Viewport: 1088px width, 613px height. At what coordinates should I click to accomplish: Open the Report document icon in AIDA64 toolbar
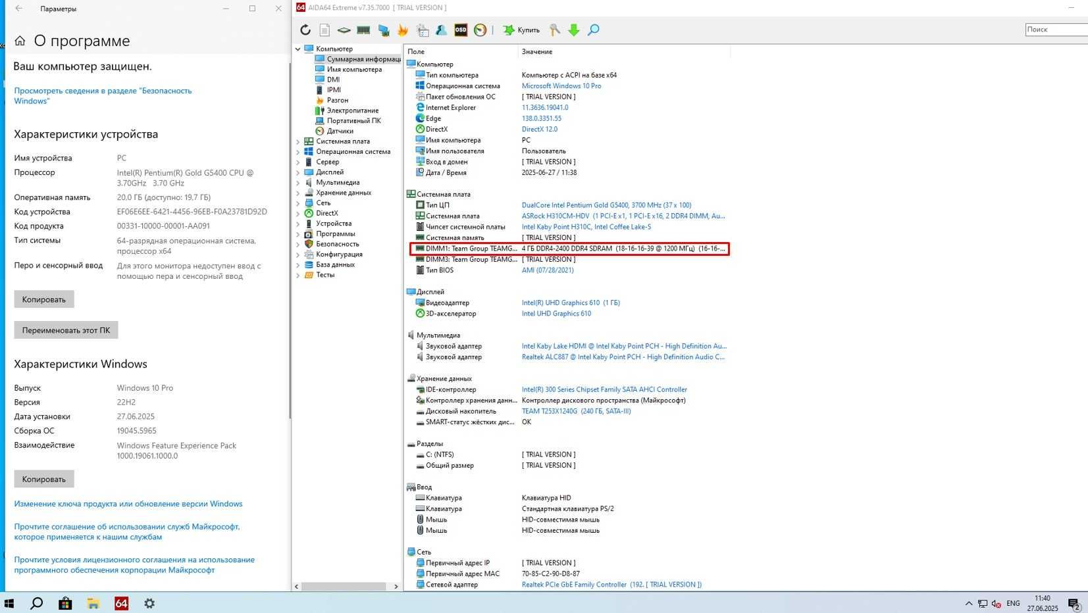pyautogui.click(x=324, y=30)
